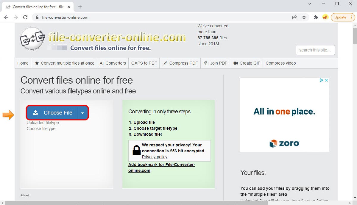Click the 'Choose filetype:' label
Screen dimensions: 357x205
pyautogui.click(x=41, y=129)
